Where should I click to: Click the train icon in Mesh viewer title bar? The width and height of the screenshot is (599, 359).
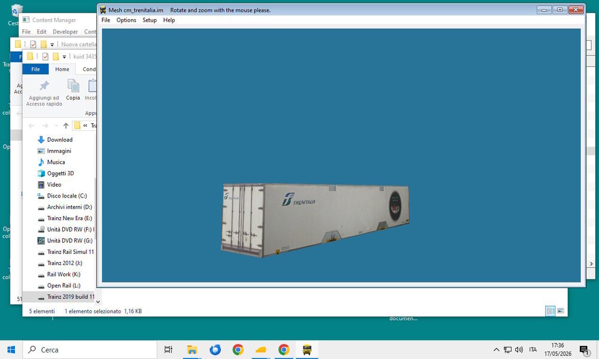point(103,10)
